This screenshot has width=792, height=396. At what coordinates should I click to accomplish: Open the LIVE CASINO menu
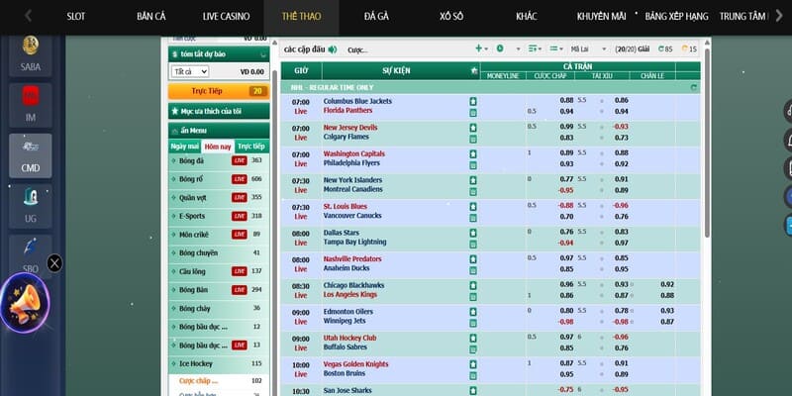pyautogui.click(x=227, y=16)
